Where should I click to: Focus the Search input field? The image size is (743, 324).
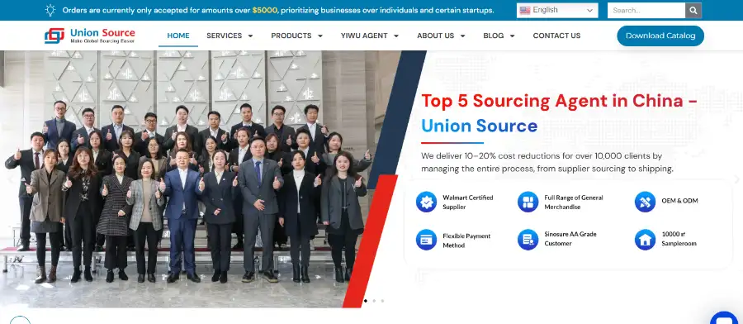(646, 11)
